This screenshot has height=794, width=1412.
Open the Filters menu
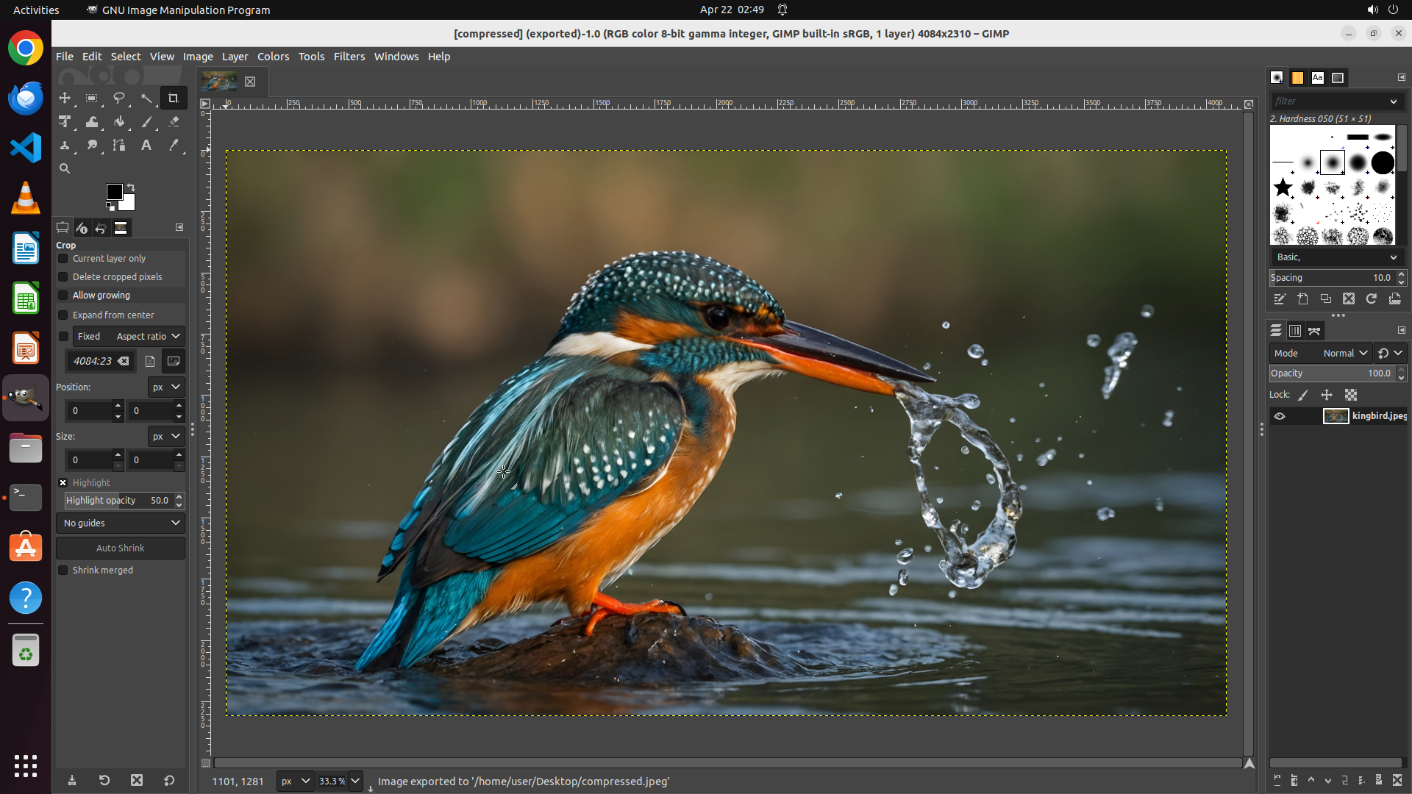(349, 57)
